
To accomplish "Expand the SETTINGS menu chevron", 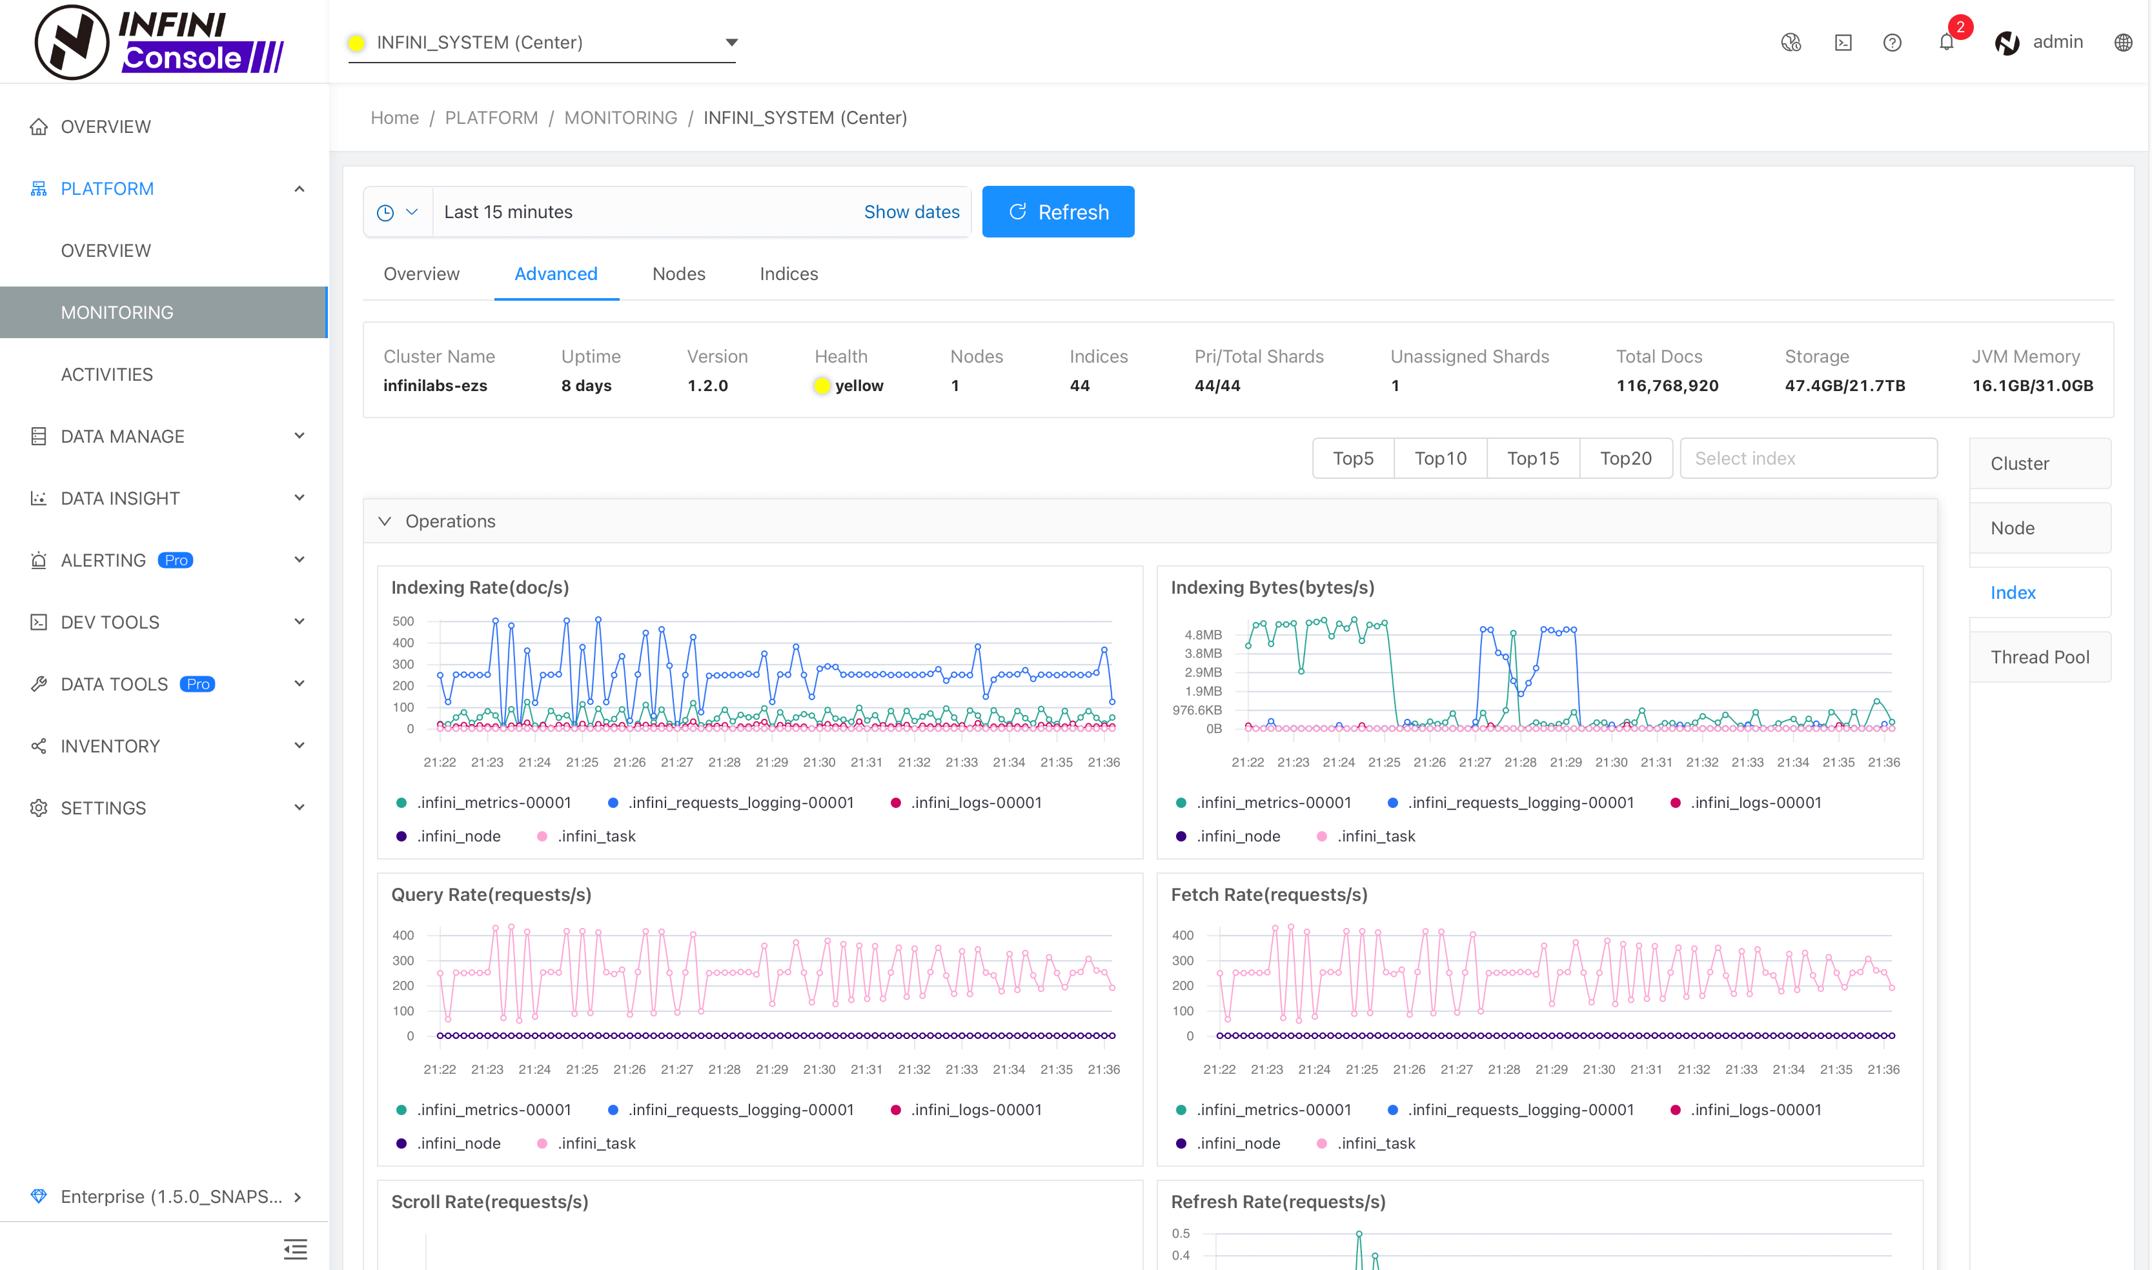I will click(x=299, y=808).
